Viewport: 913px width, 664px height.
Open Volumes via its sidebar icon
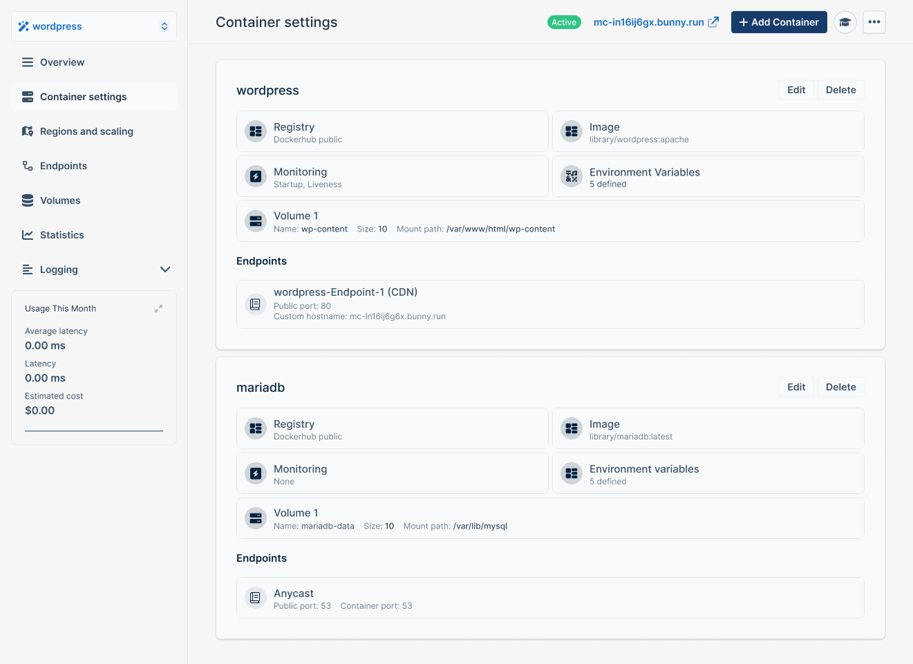coord(27,200)
